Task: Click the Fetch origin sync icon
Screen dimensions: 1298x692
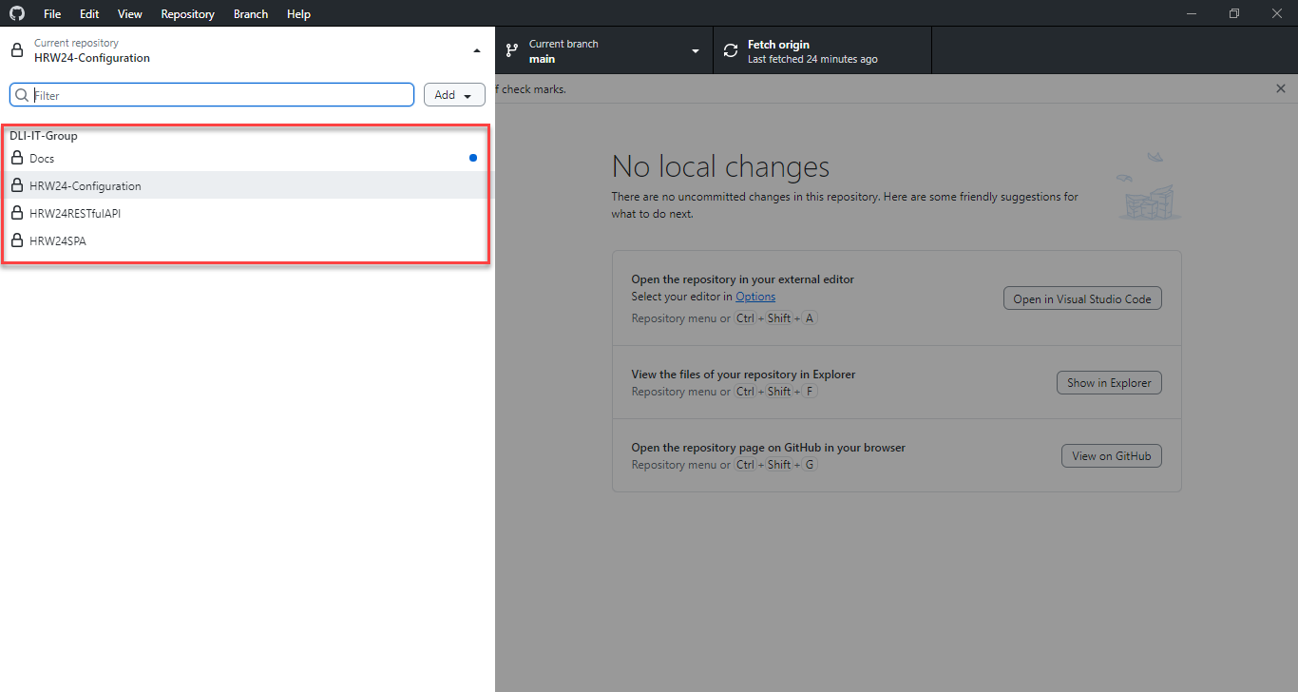Action: click(x=730, y=49)
